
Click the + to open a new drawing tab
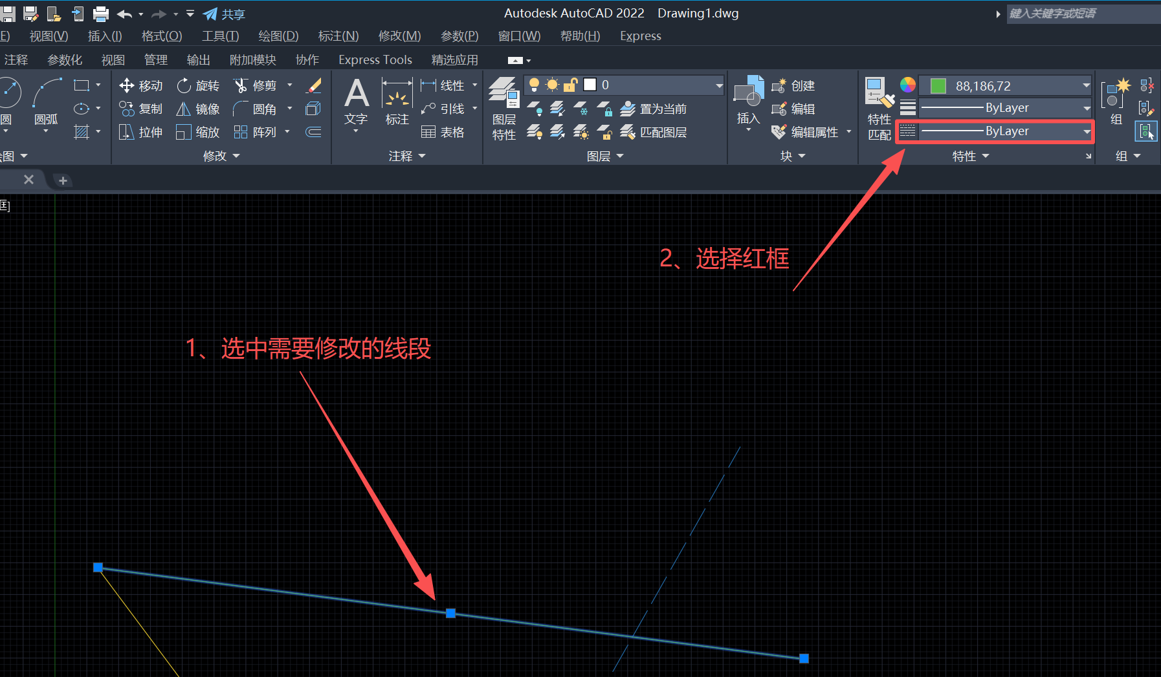pyautogui.click(x=62, y=180)
